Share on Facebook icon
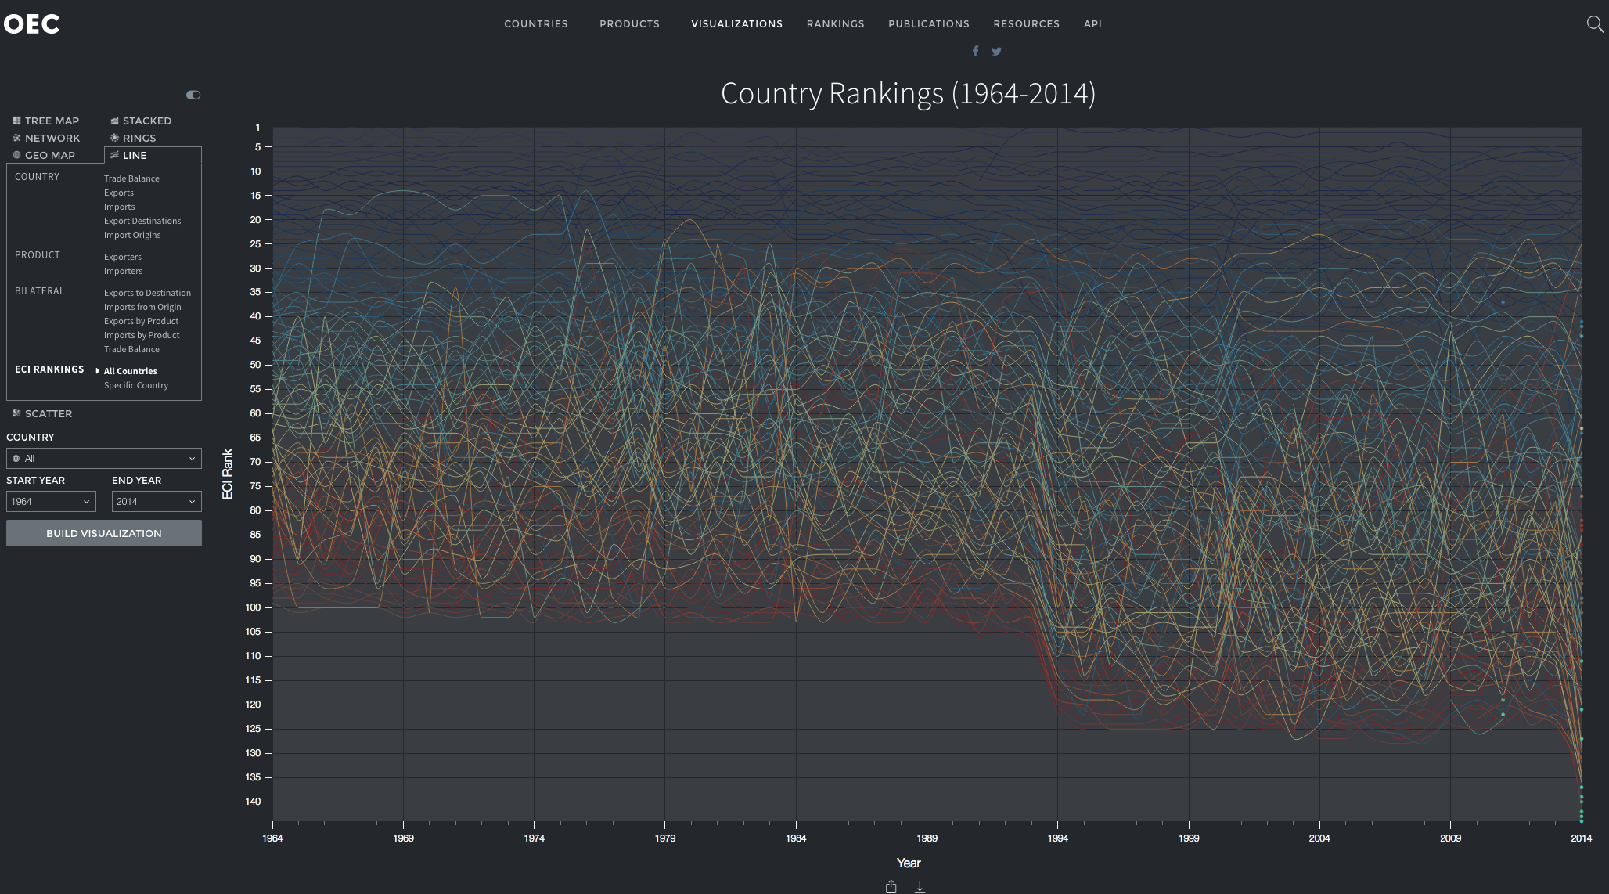The height and width of the screenshot is (894, 1609). (x=975, y=52)
